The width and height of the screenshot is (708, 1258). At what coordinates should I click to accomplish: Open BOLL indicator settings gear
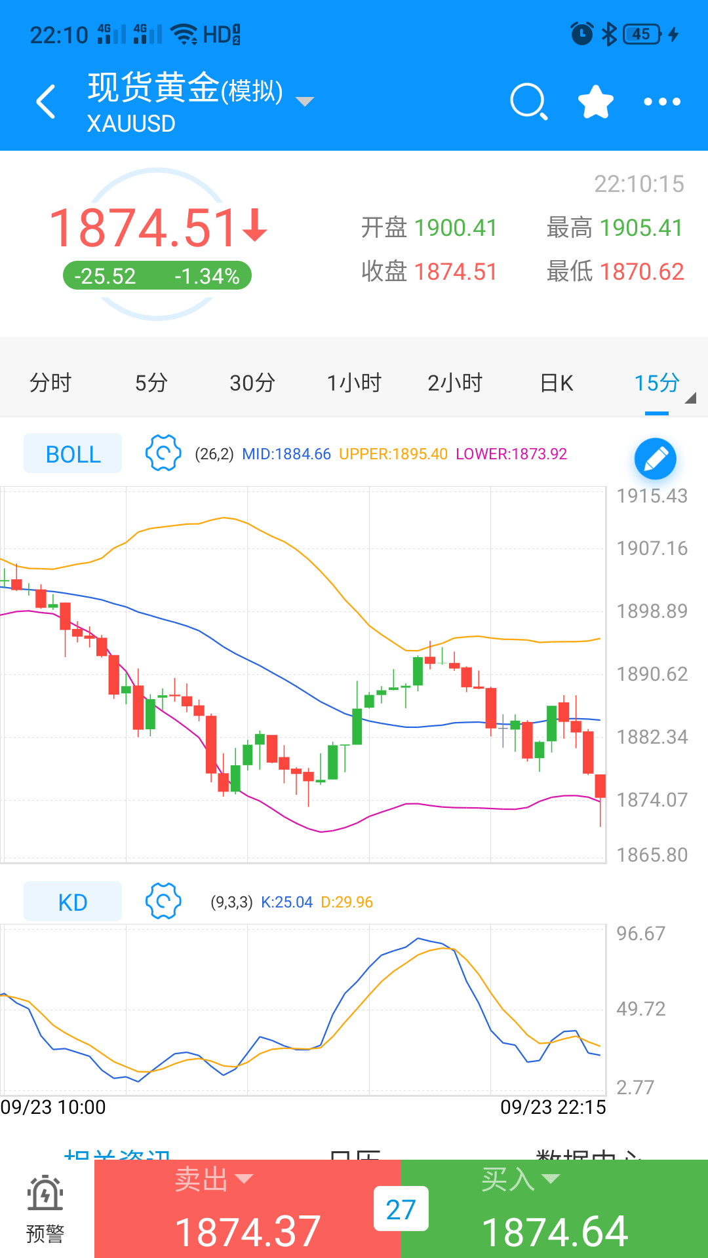point(163,453)
